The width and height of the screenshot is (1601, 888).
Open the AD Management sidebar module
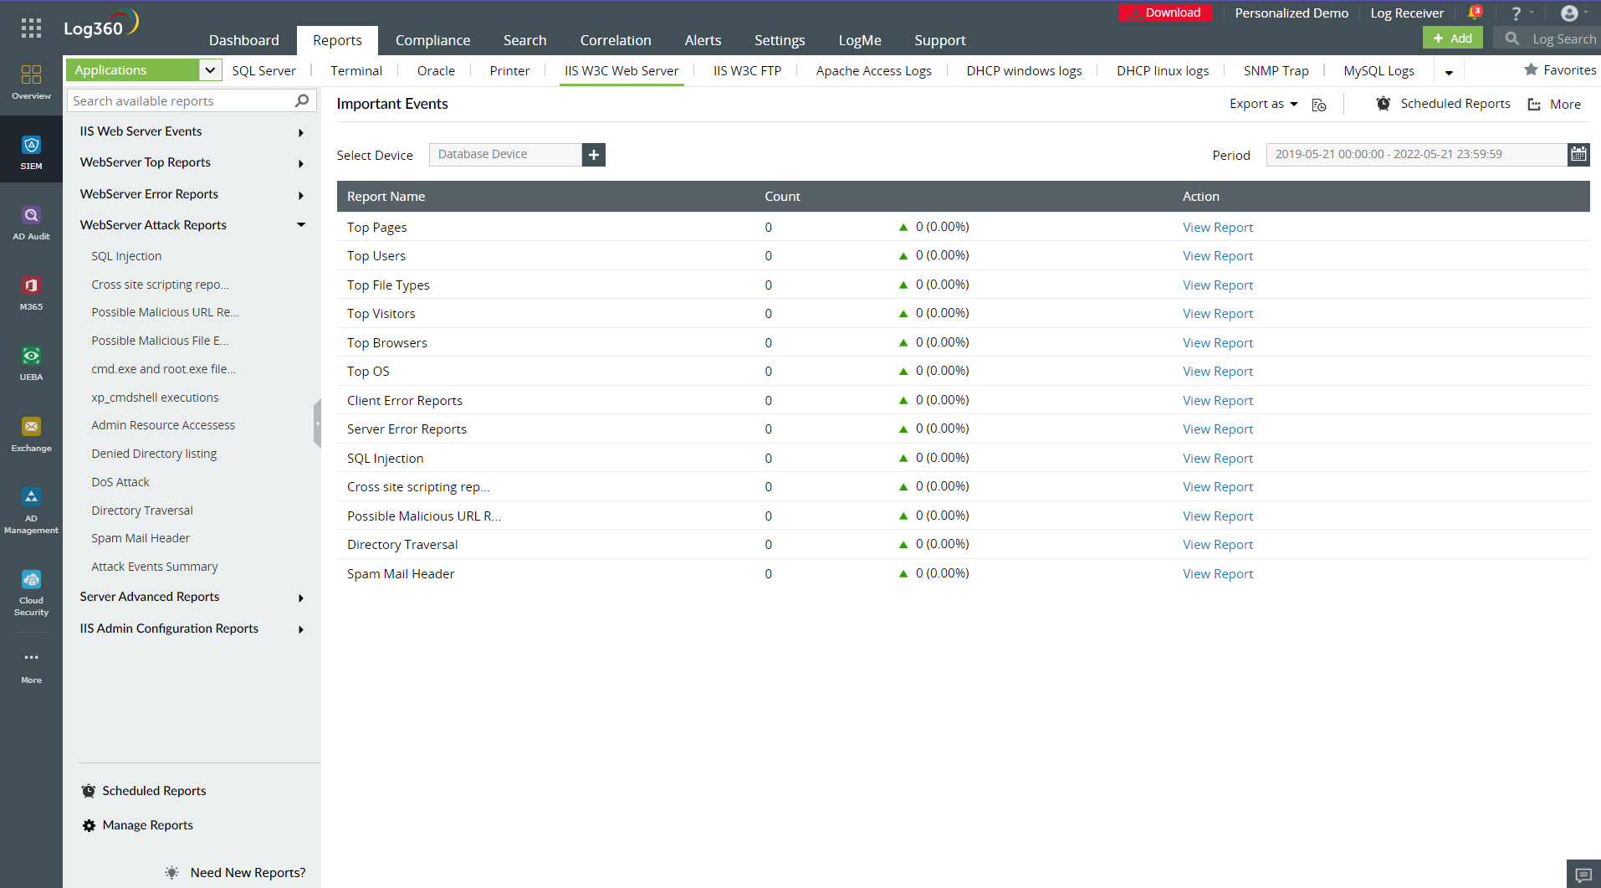click(x=31, y=511)
